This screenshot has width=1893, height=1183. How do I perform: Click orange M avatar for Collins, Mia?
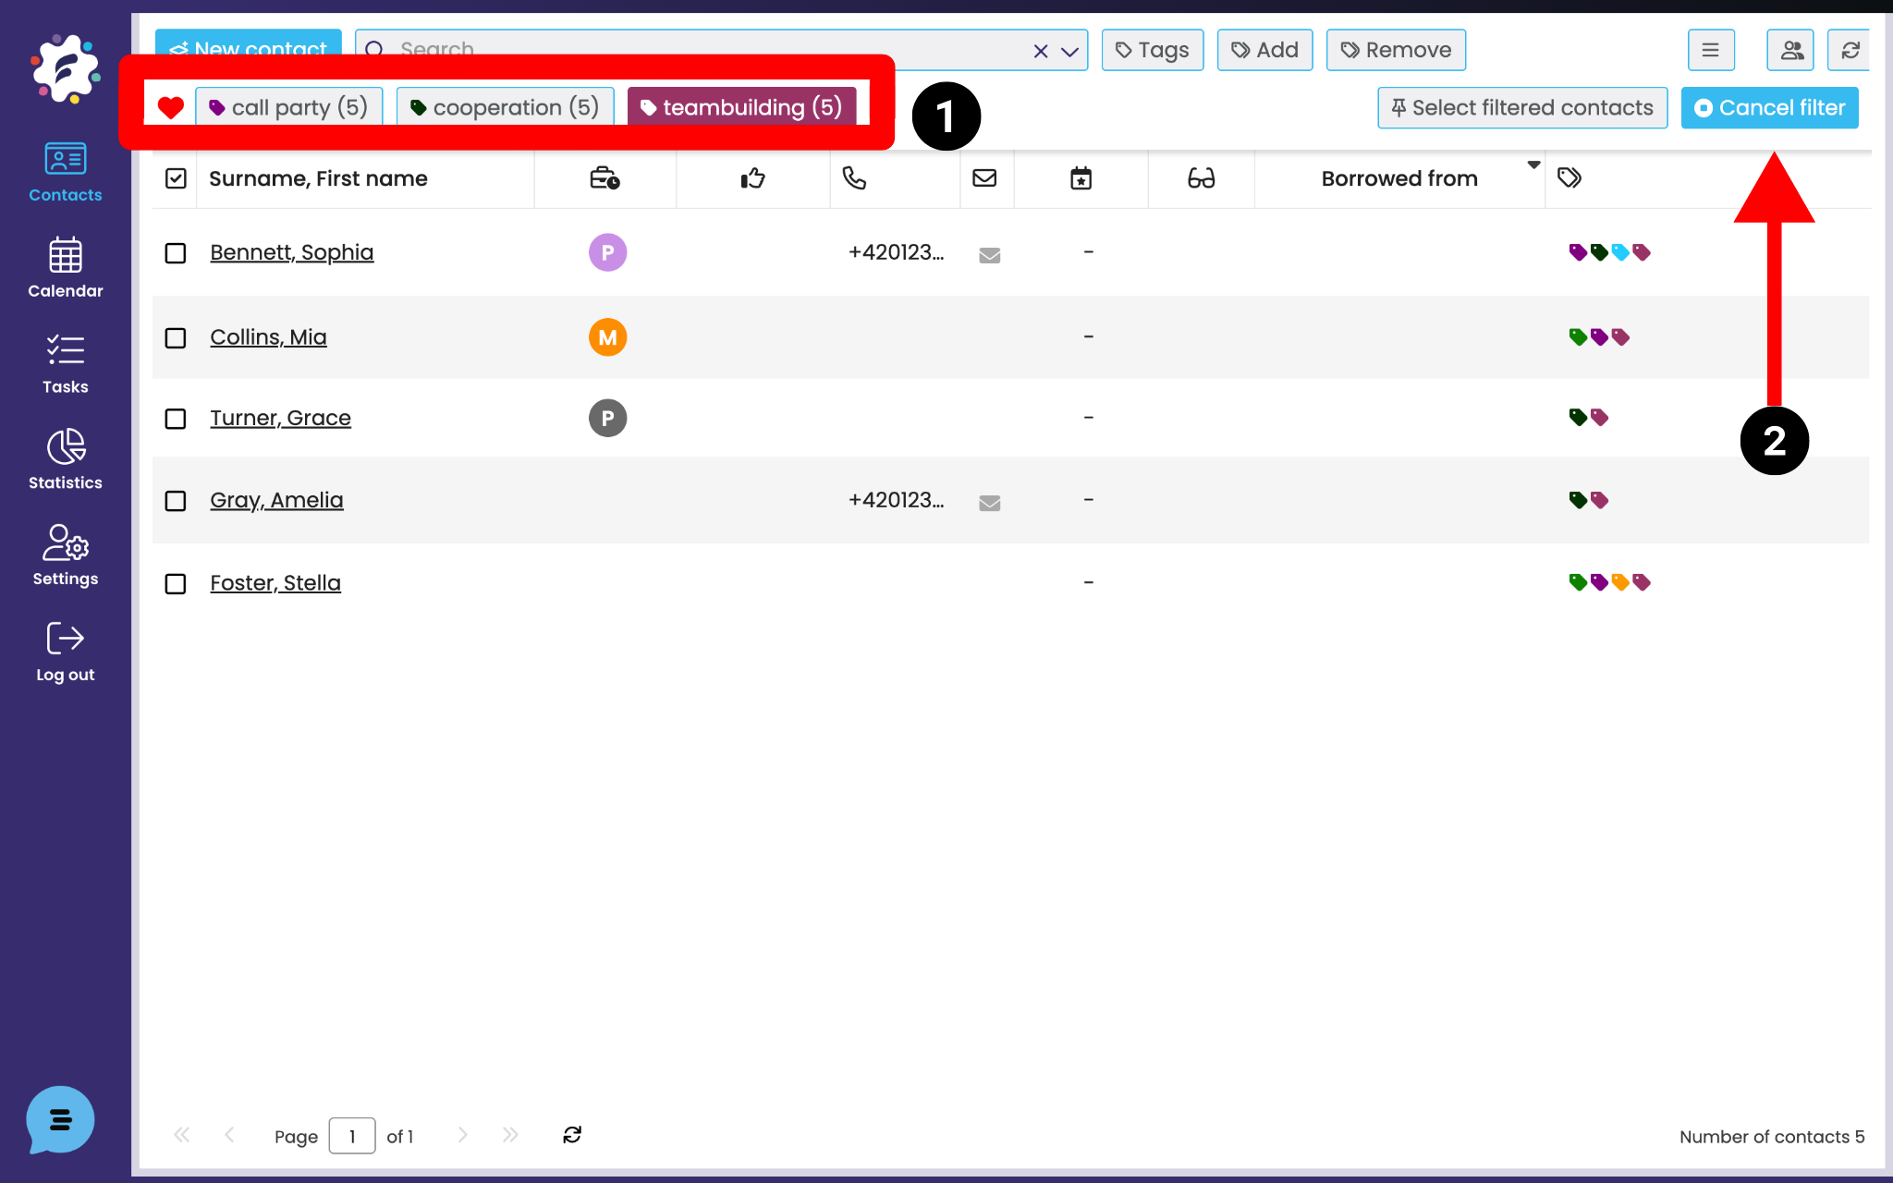[x=607, y=337]
